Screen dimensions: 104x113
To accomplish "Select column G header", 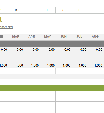I will (63, 10).
